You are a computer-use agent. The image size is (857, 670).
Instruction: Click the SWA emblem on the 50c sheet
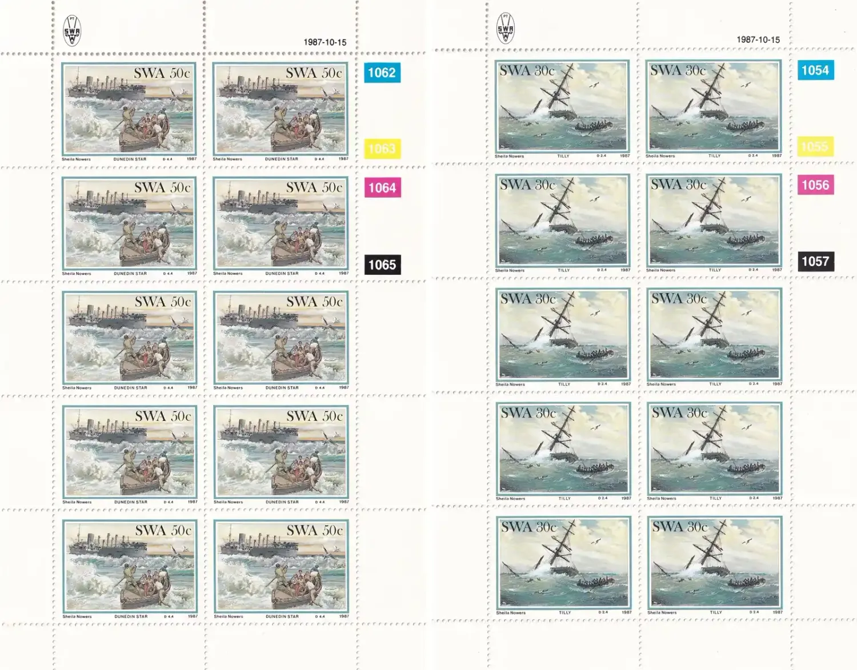point(71,31)
